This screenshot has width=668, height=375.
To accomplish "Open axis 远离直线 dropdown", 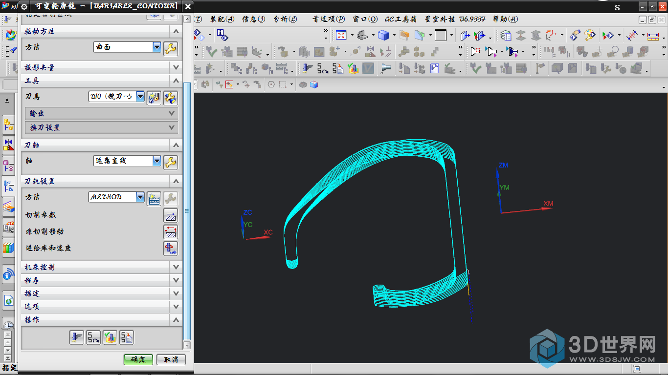I will coord(156,161).
